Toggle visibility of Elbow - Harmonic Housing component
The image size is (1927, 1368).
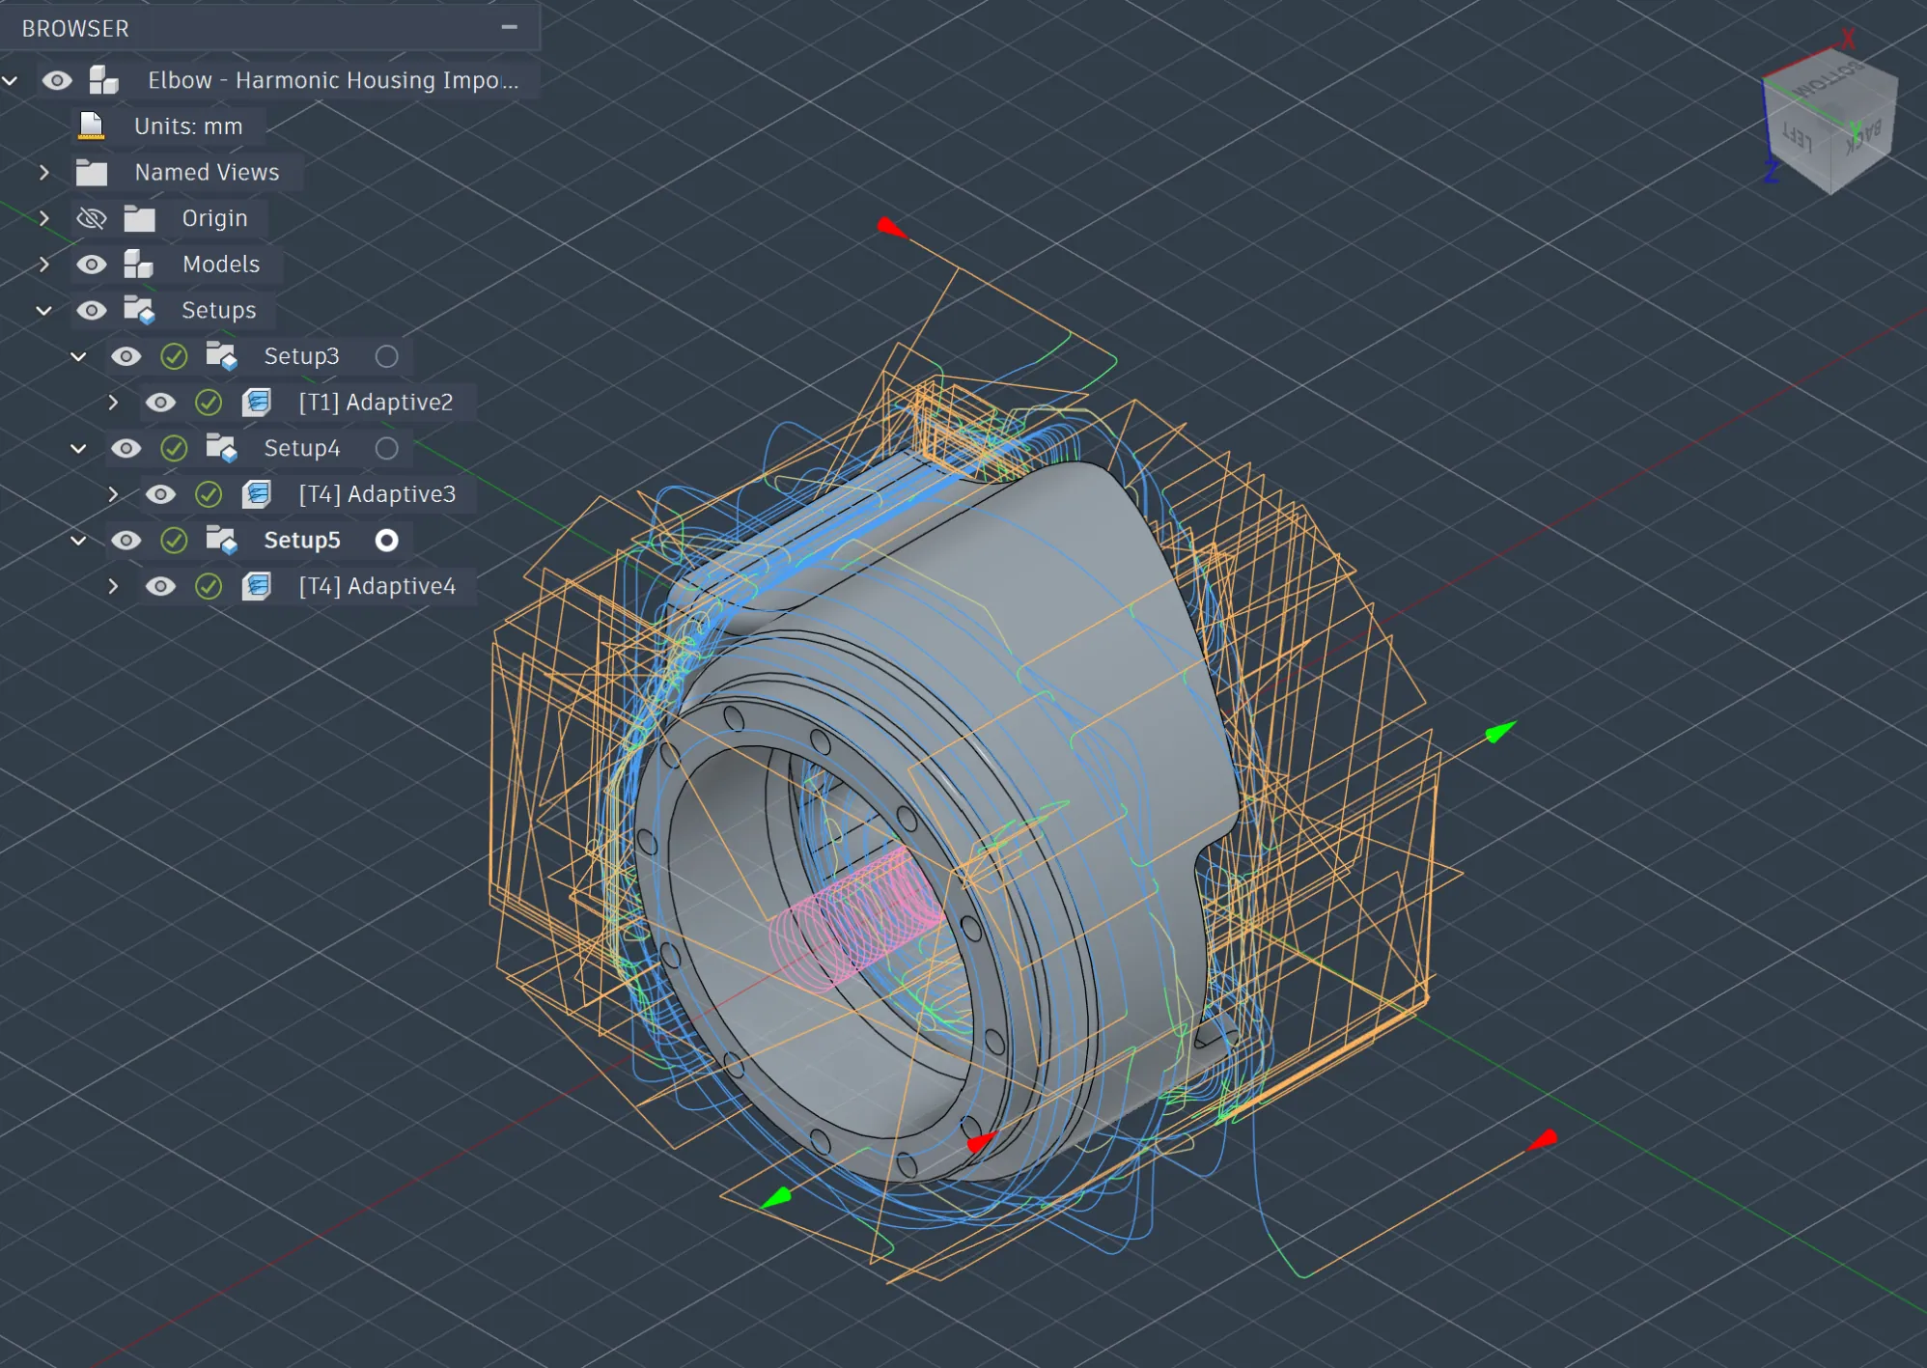point(57,80)
